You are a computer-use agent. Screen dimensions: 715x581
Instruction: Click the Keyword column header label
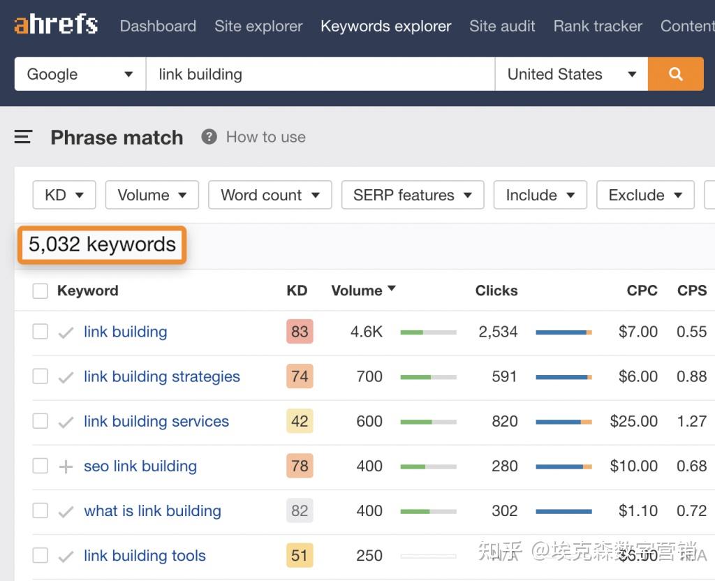[87, 290]
